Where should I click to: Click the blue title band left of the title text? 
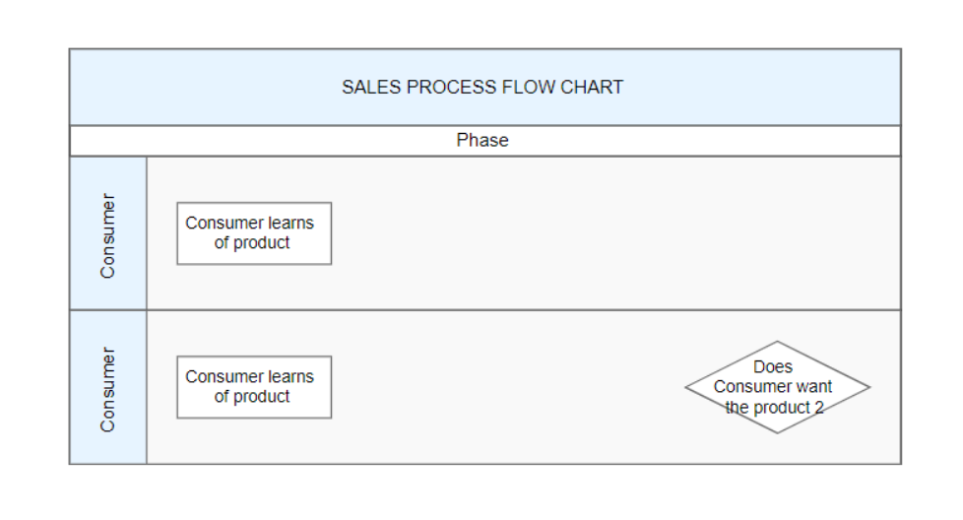click(x=197, y=87)
